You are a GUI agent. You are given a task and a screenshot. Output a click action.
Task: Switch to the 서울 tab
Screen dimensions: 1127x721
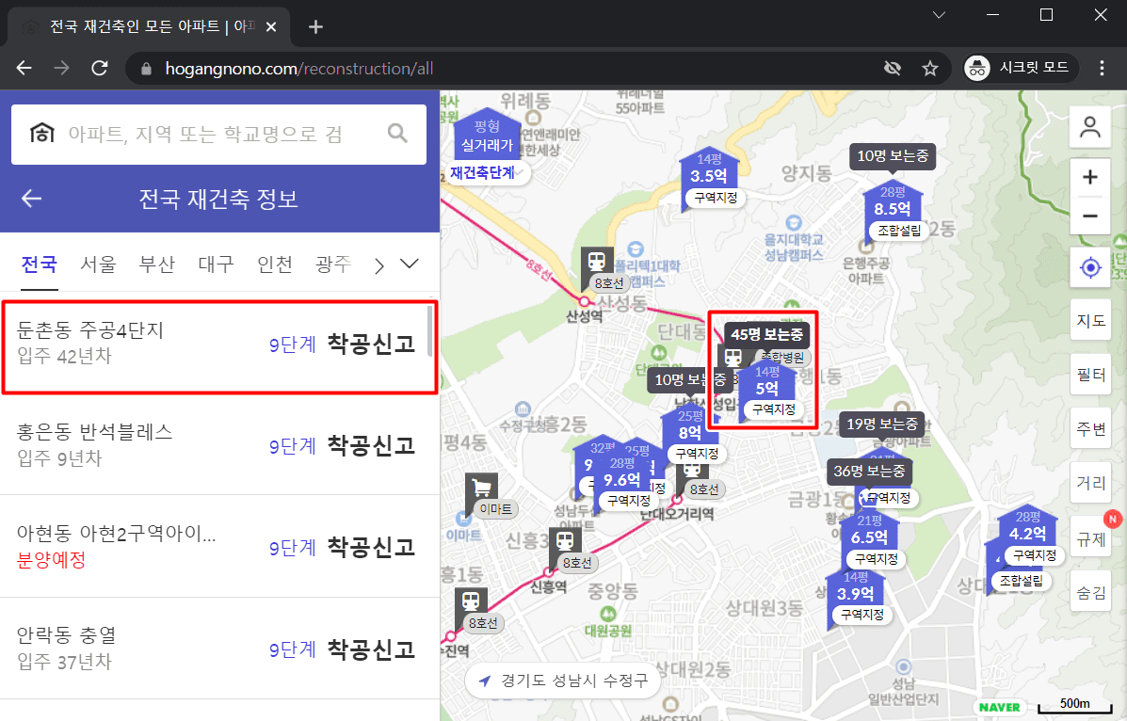tap(98, 264)
